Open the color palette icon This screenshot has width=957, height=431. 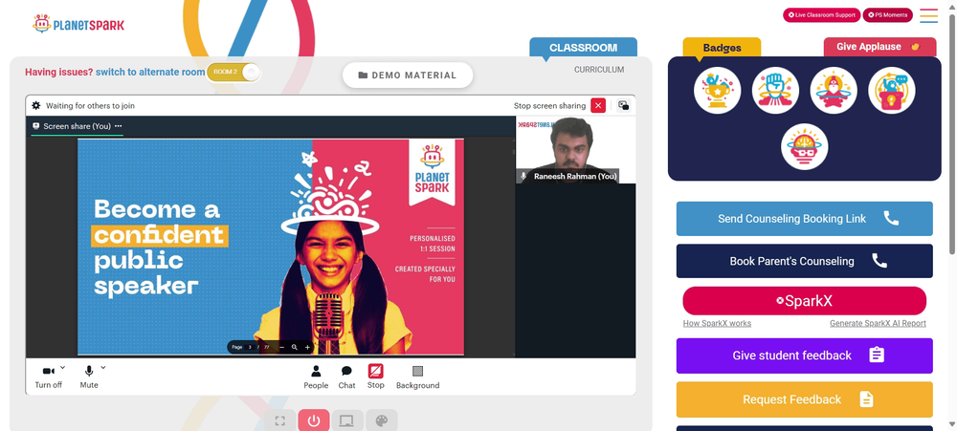pos(382,420)
